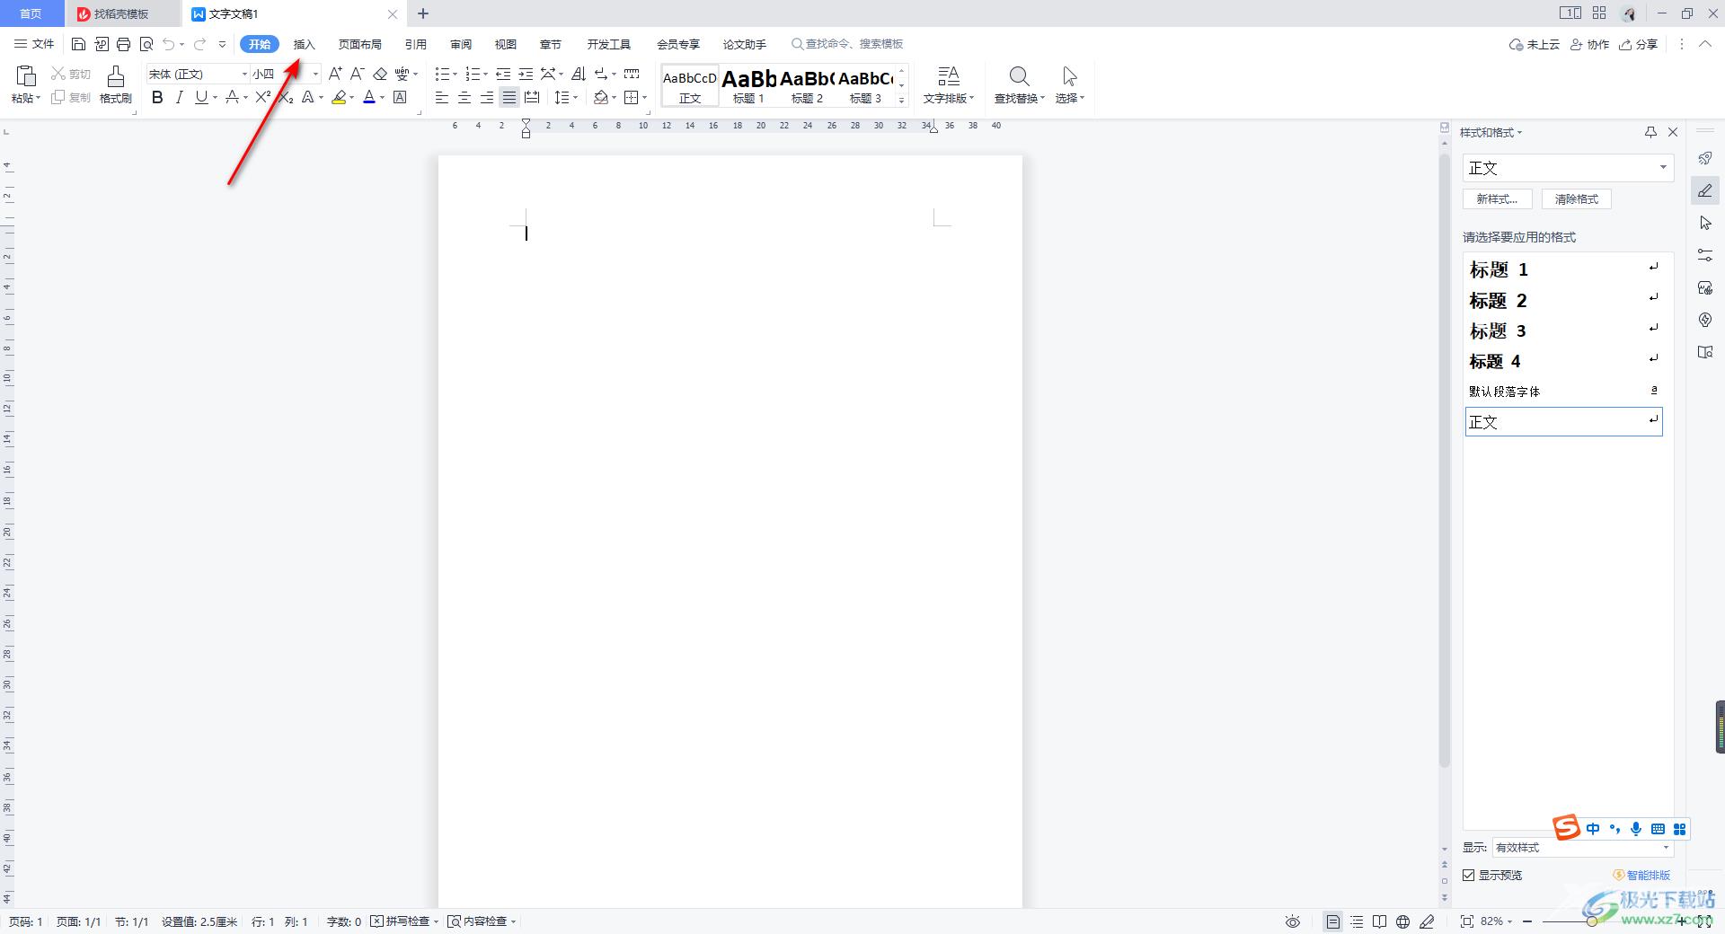Pin the Styles and Formatting pane
Viewport: 1725px width, 934px height.
pos(1650,132)
